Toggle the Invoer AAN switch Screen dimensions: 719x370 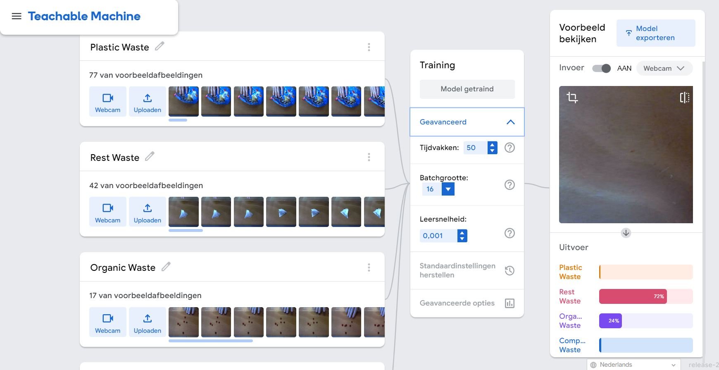[601, 68]
